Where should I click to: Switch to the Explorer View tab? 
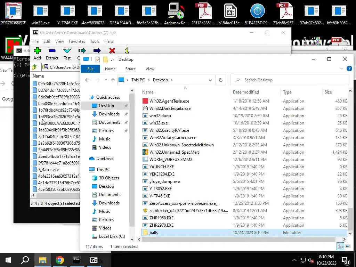[150, 69]
